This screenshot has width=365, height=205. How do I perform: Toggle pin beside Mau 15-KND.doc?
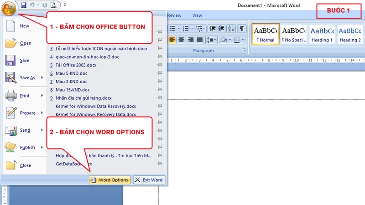tap(160, 90)
